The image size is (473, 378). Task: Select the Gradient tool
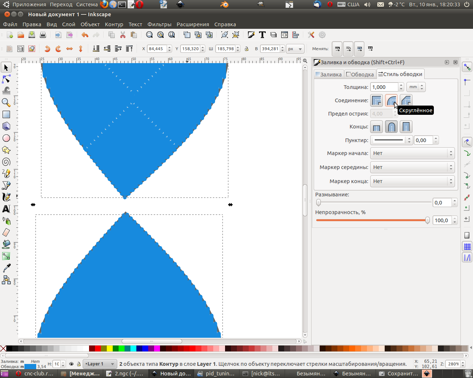coord(6,256)
